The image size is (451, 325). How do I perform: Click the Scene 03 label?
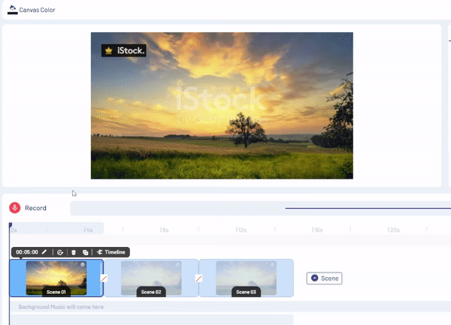tap(246, 292)
